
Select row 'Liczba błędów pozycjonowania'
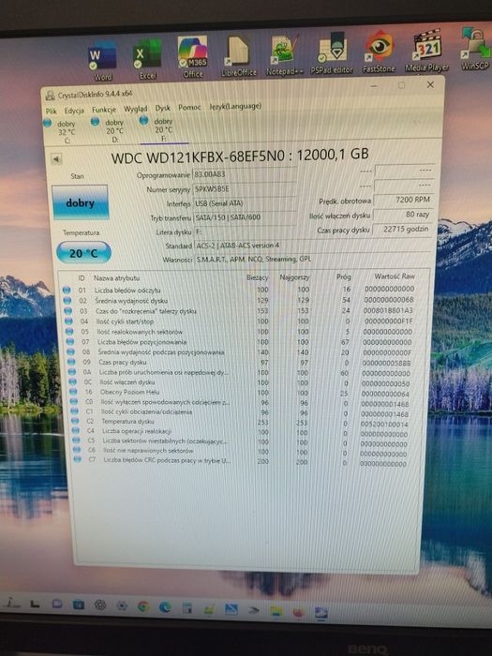click(x=241, y=341)
